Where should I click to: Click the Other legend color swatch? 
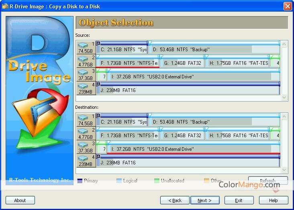pyautogui.click(x=206, y=181)
